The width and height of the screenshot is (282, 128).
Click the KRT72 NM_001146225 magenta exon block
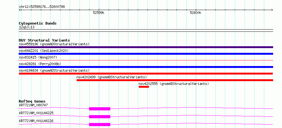tap(99, 117)
